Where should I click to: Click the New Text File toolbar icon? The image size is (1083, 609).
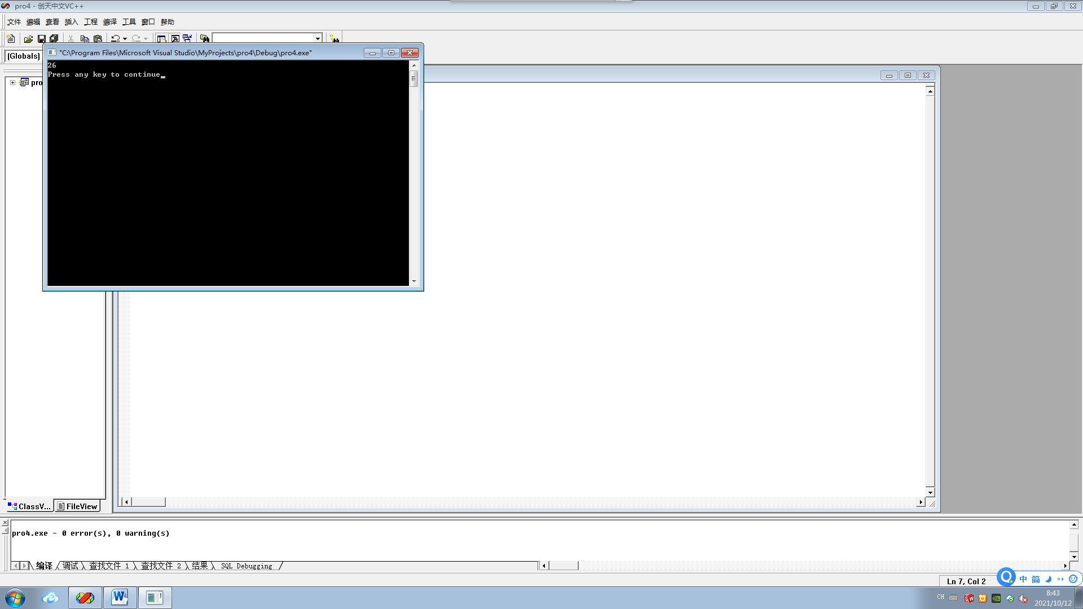(11, 38)
